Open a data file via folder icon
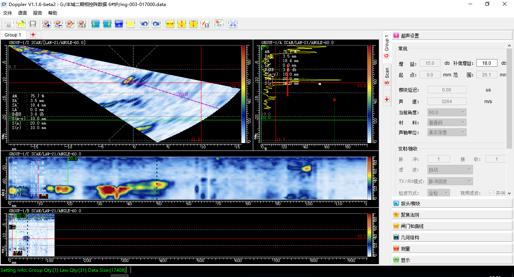514x277 pixels. 21,24
